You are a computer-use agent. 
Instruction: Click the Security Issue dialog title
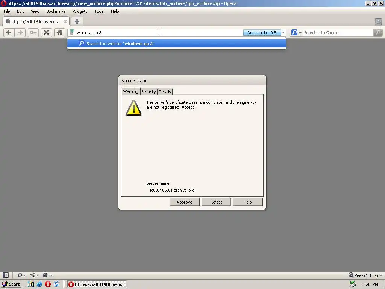[x=134, y=81]
